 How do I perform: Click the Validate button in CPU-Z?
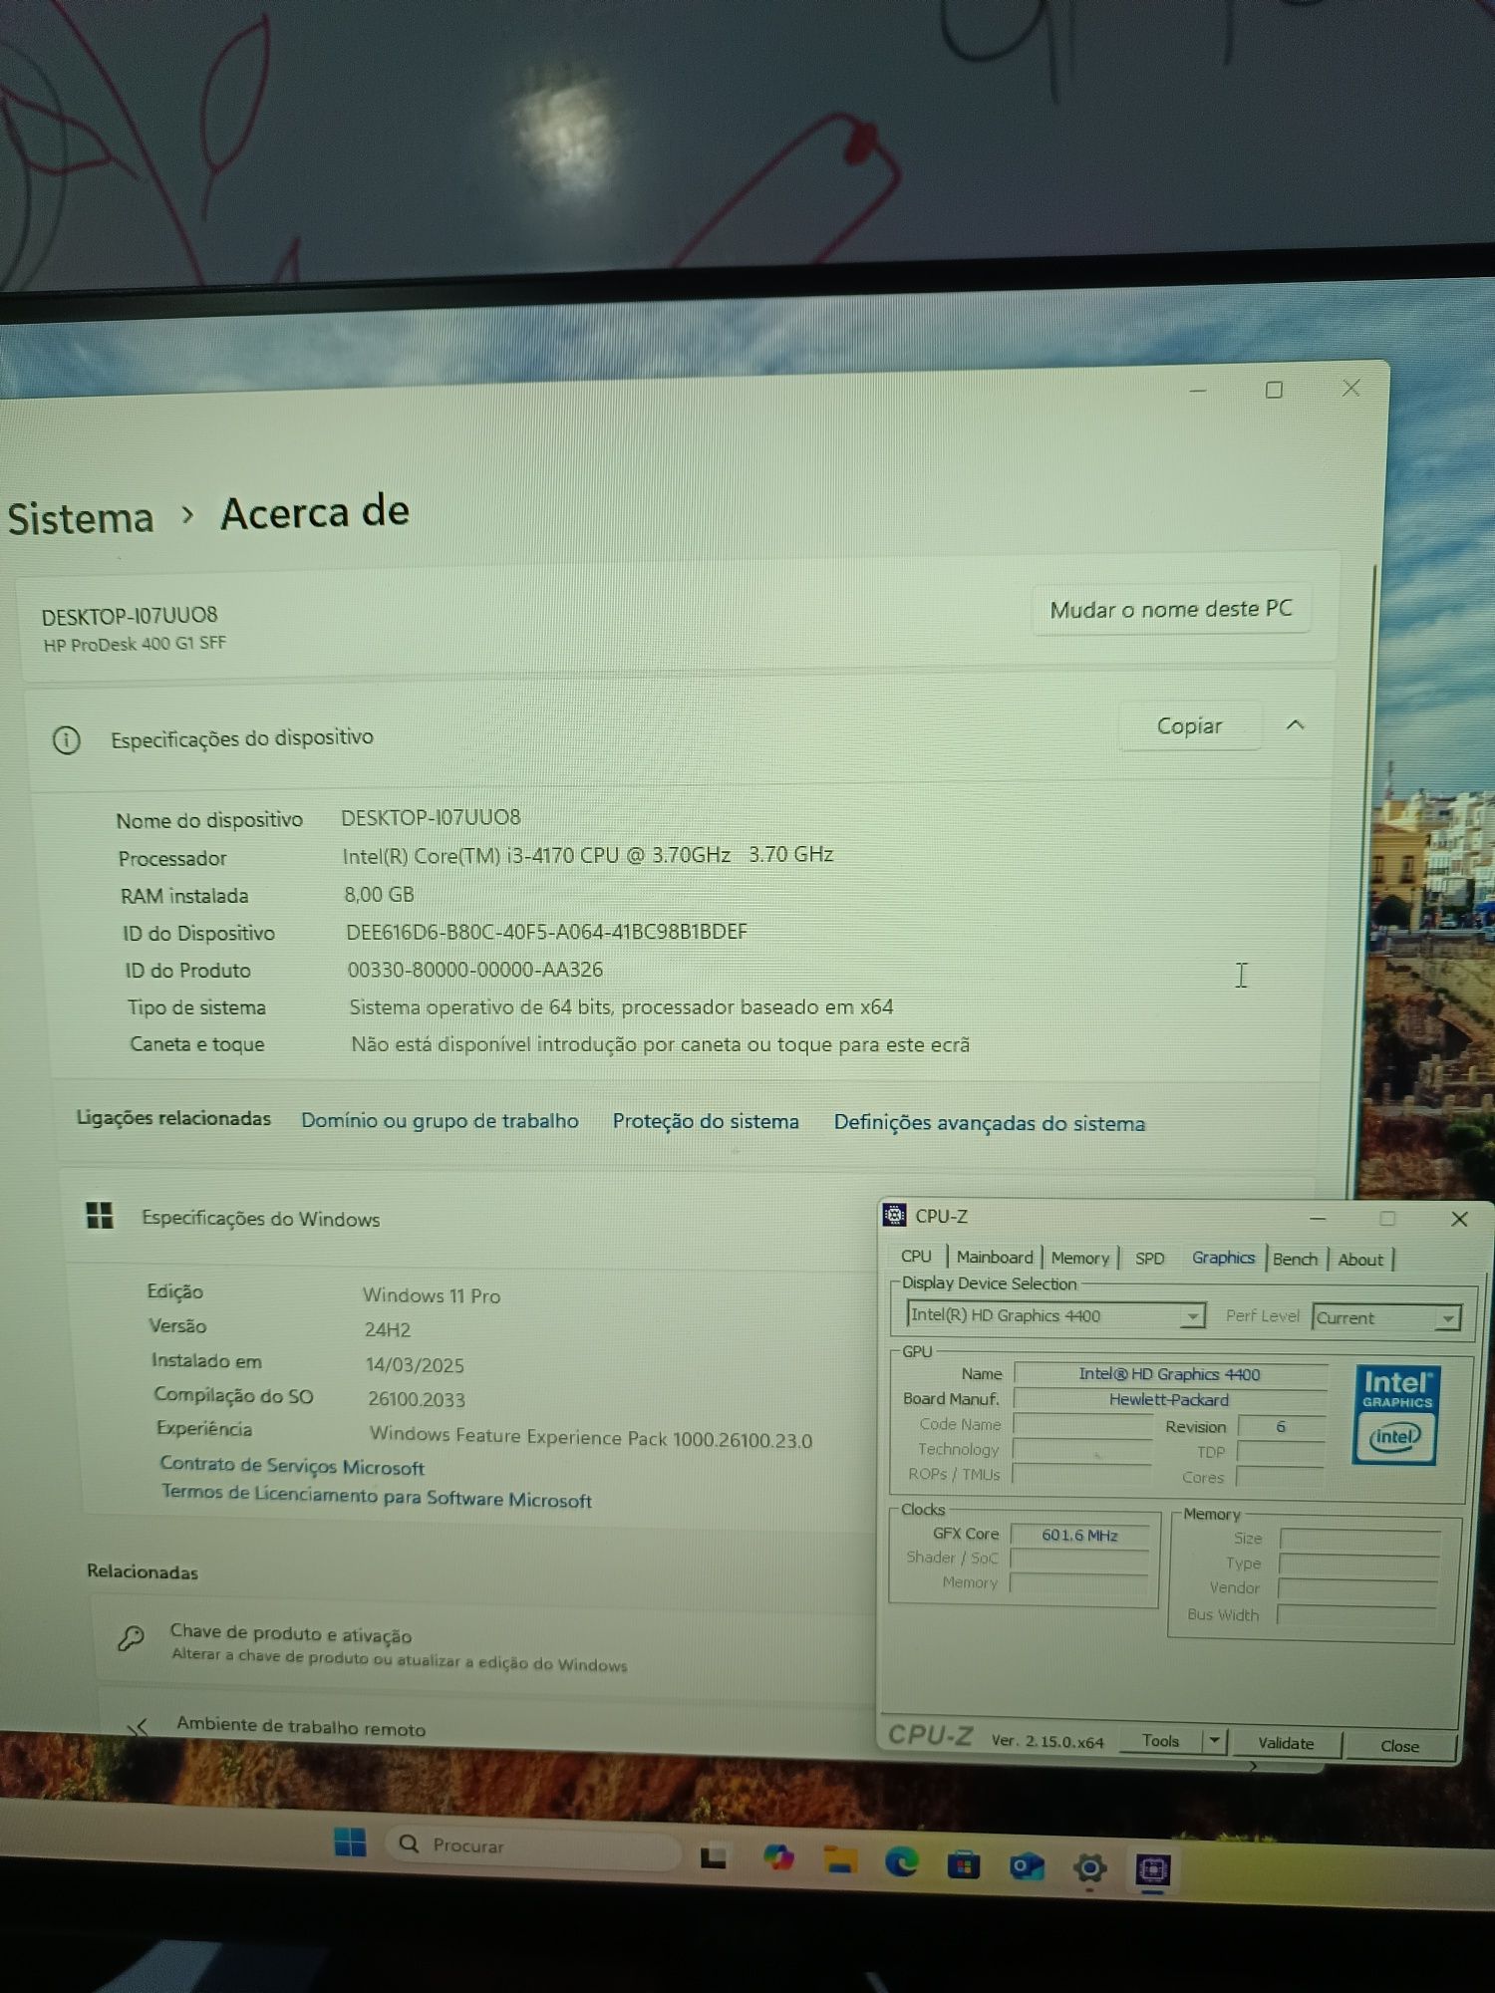click(1286, 1743)
